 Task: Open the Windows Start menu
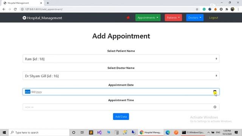[x=4, y=133]
